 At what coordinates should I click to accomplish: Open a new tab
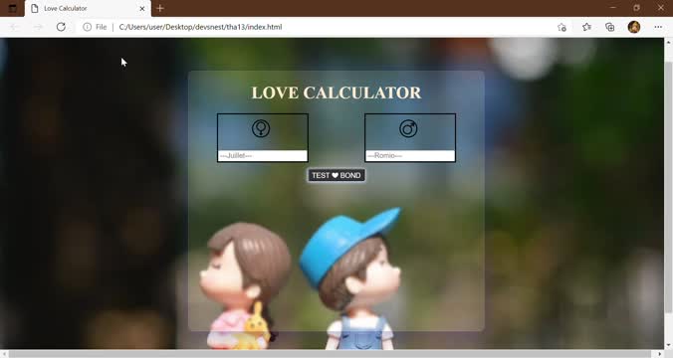click(x=160, y=8)
